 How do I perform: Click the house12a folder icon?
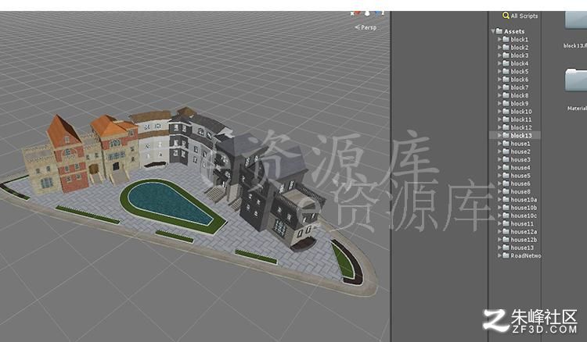tap(506, 231)
